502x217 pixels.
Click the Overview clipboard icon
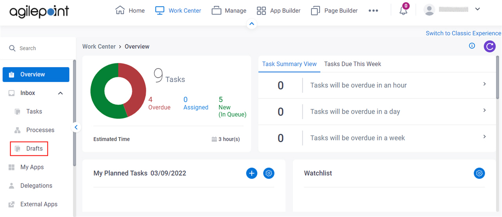(x=11, y=75)
